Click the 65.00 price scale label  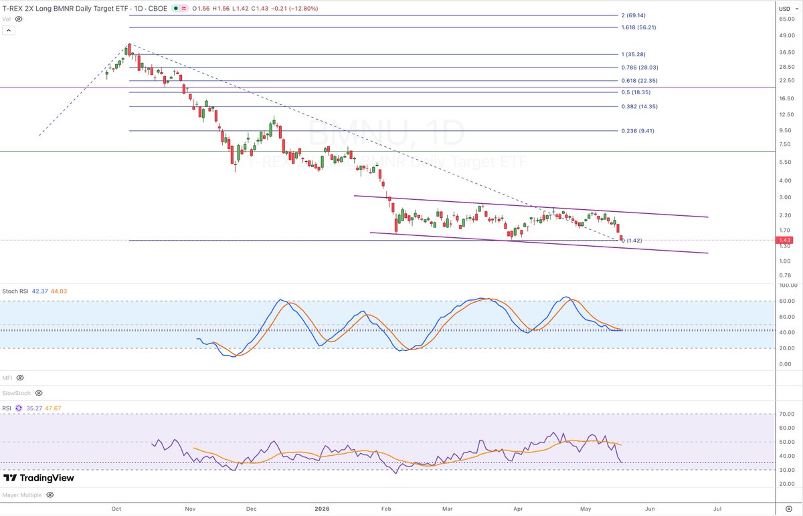tap(786, 20)
